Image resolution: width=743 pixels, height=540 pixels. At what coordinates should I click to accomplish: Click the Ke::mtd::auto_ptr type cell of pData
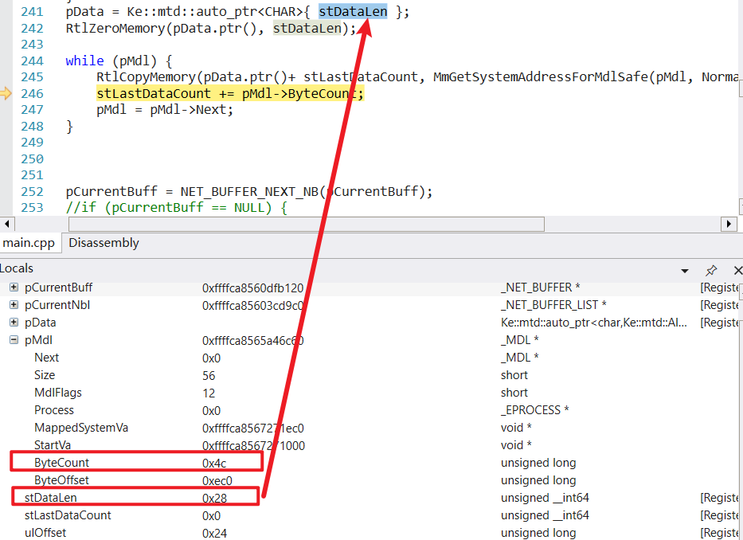[594, 323]
